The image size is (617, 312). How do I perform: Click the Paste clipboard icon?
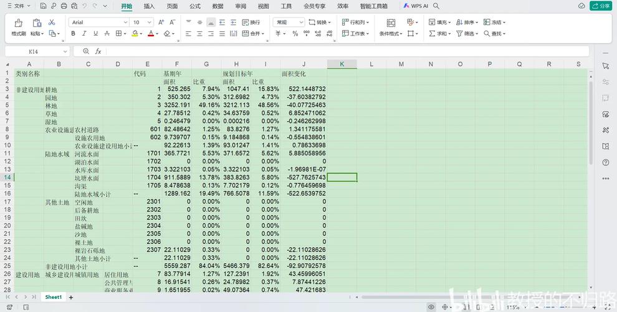coord(37,23)
